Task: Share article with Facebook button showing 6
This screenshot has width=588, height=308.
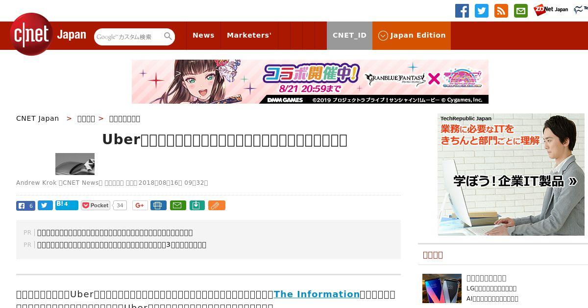Action: pos(25,205)
